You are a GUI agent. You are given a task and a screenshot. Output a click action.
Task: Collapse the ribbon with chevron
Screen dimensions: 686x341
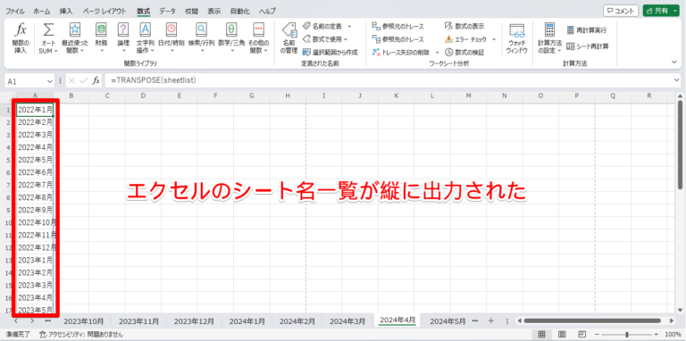673,62
